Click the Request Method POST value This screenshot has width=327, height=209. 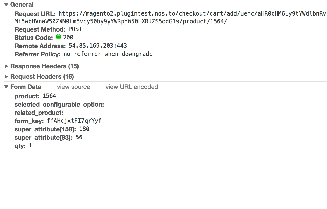point(75,29)
